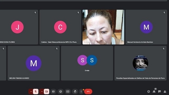Toggle the muted microphone button

click(36, 92)
